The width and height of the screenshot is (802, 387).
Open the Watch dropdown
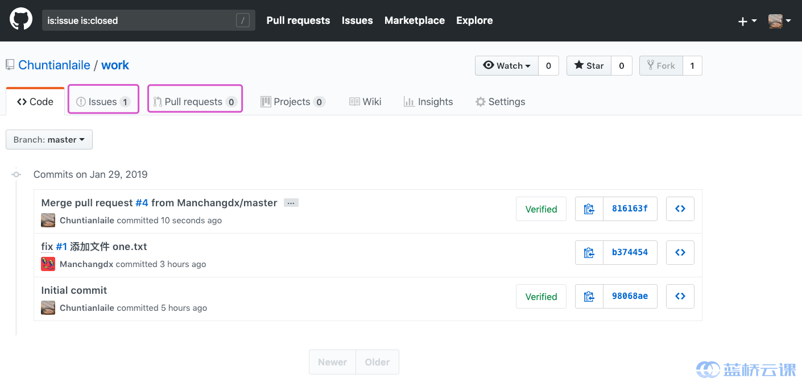click(x=507, y=65)
